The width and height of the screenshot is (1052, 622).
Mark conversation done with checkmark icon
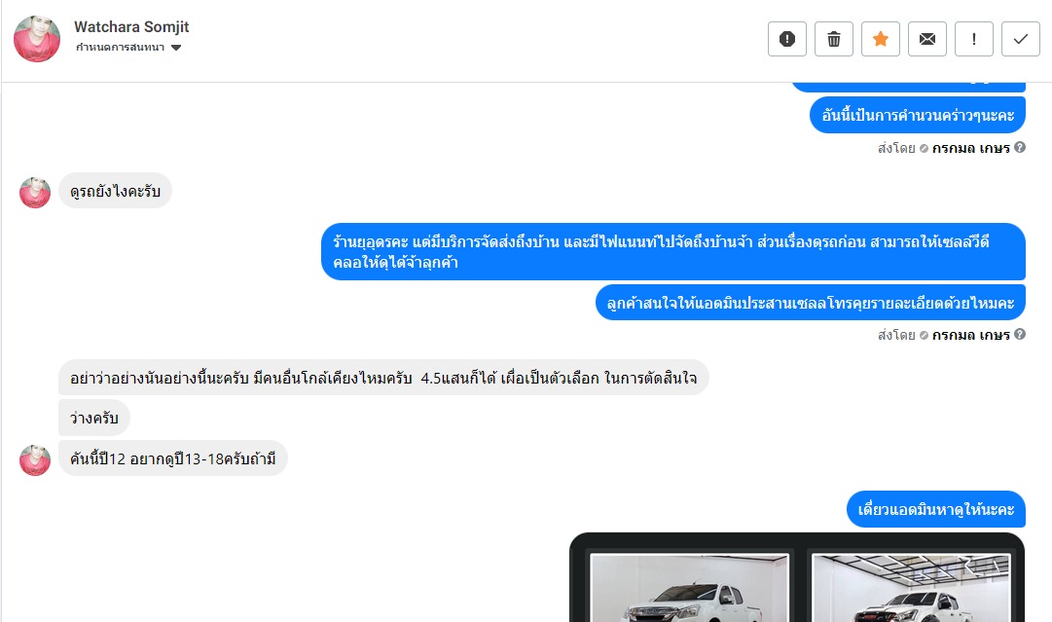[x=1021, y=39]
